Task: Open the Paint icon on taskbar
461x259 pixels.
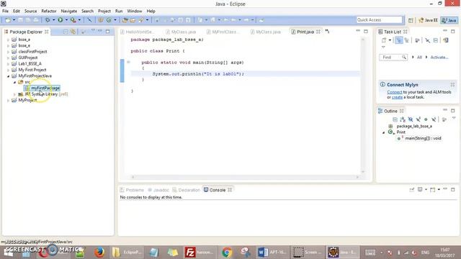Action: point(245,253)
